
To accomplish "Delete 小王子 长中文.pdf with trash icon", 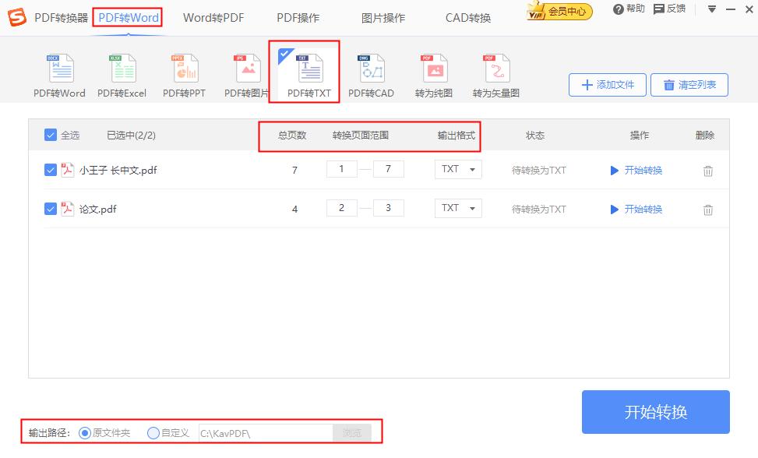I will point(707,171).
